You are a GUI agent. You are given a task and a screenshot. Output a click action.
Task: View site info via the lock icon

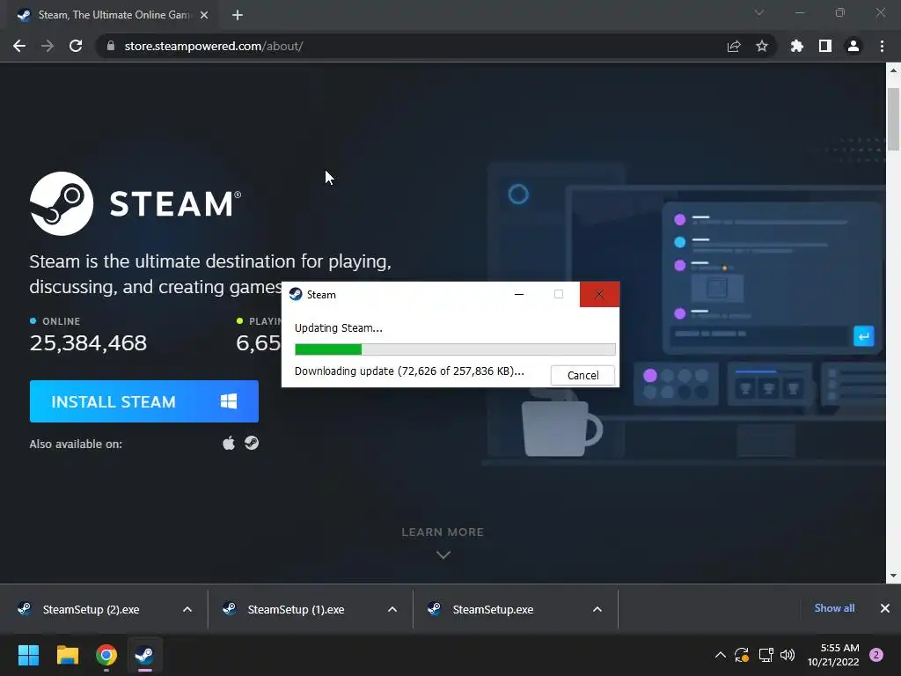point(110,46)
